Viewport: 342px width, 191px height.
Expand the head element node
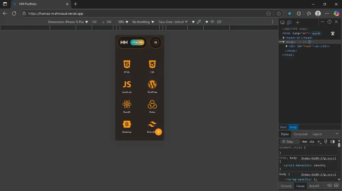point(284,37)
